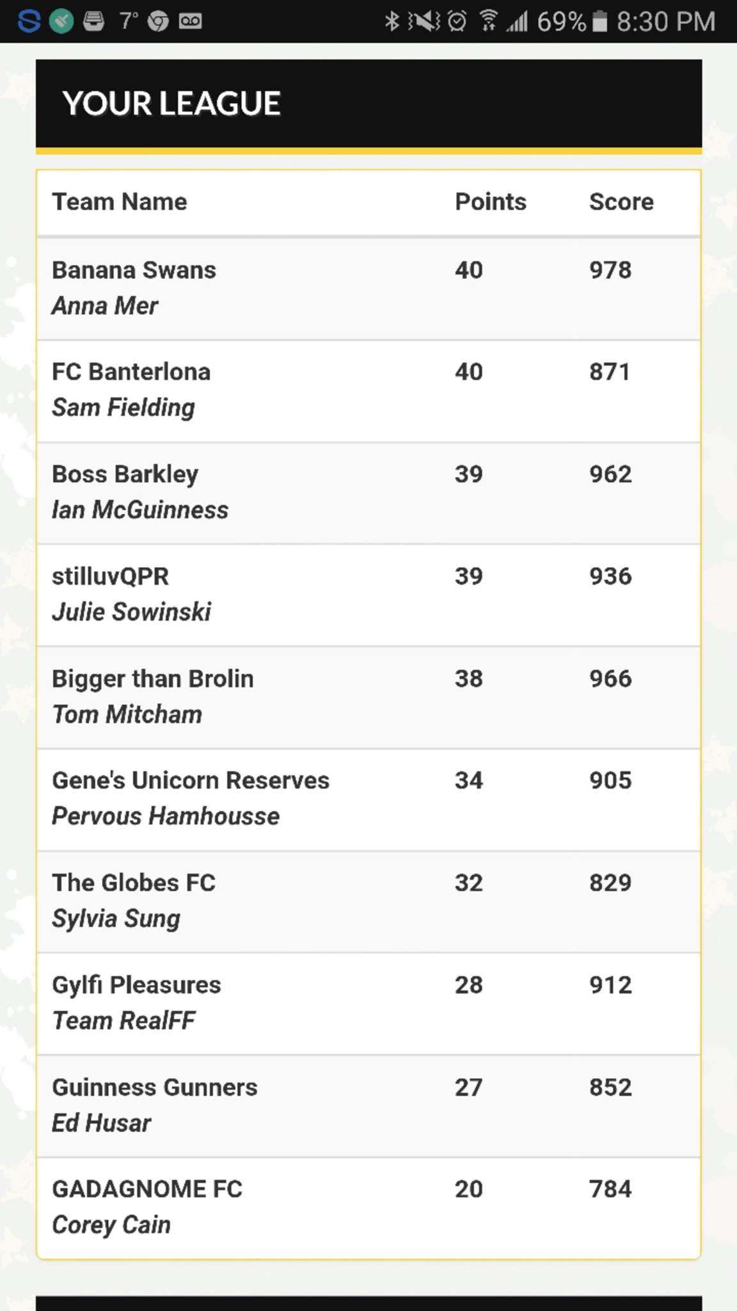This screenshot has width=737, height=1311.
Task: Select the Bigger than Brolin team
Action: pyautogui.click(x=368, y=697)
